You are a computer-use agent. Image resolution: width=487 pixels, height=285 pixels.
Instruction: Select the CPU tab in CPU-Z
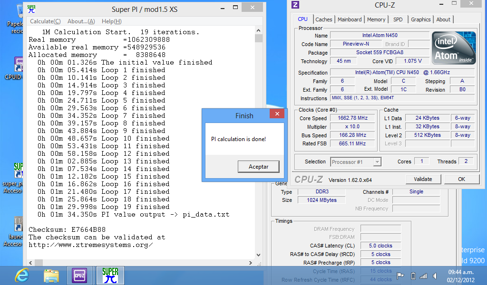point(302,19)
